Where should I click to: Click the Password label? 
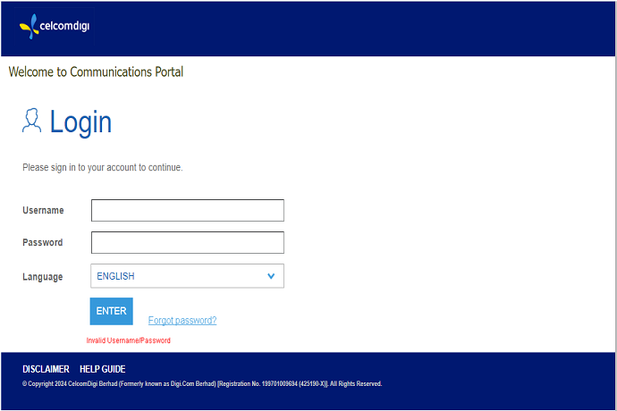(x=43, y=243)
